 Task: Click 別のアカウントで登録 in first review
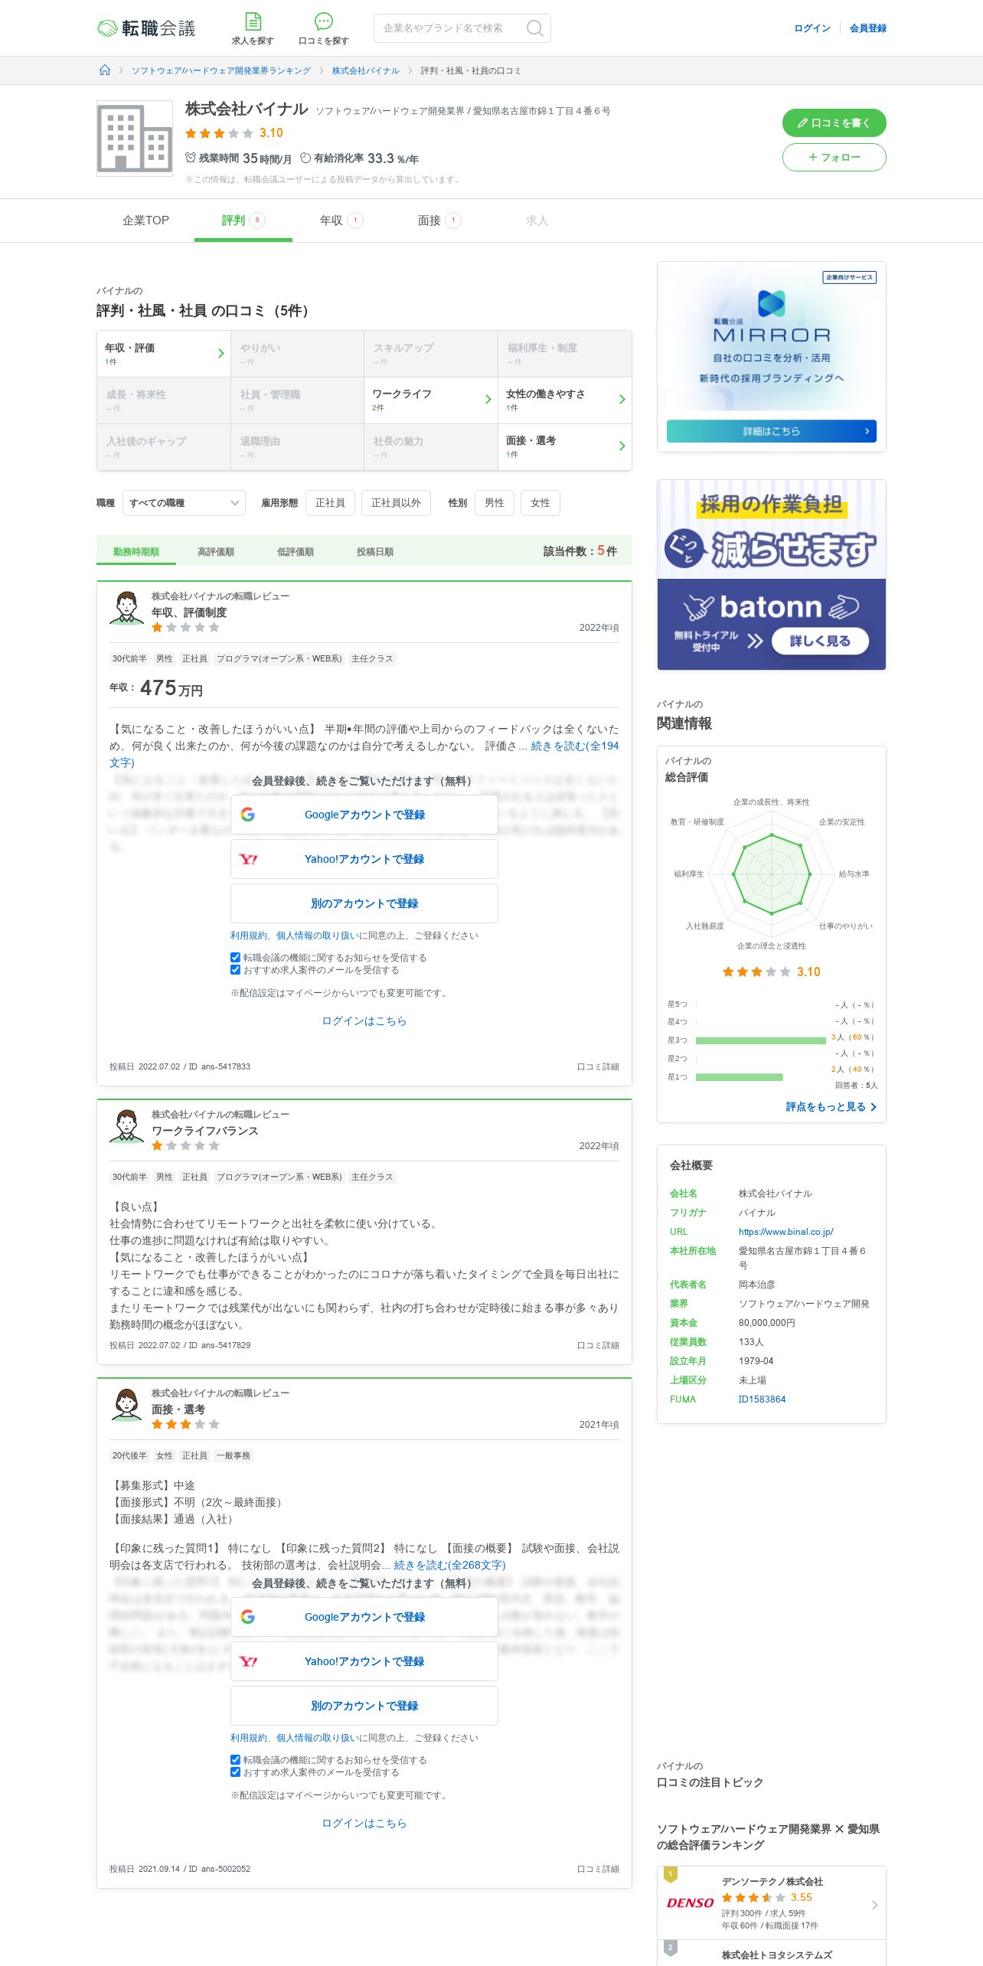click(x=364, y=903)
